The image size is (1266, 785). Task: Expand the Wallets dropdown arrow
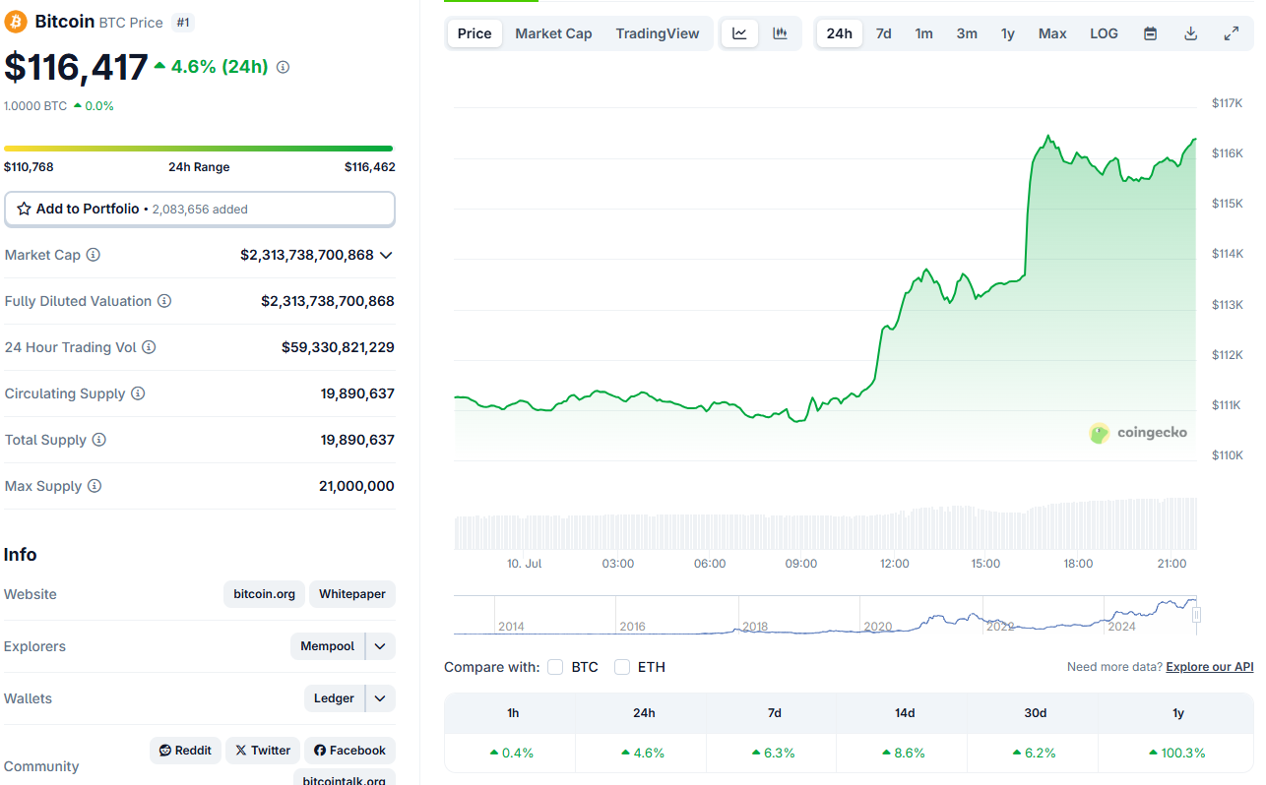(x=381, y=698)
